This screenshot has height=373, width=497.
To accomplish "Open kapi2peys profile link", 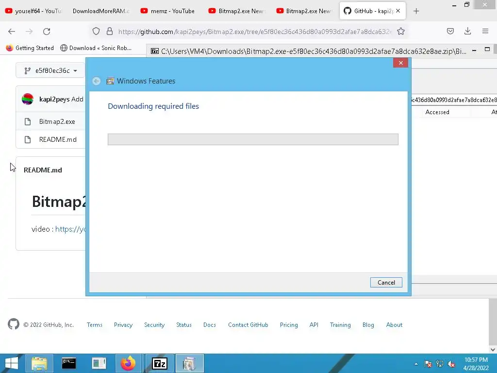I will 54,99.
